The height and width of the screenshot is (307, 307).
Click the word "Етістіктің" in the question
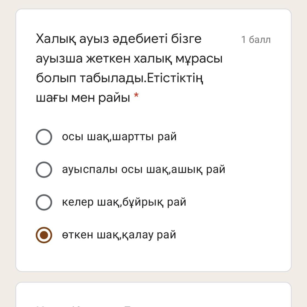click(x=175, y=78)
